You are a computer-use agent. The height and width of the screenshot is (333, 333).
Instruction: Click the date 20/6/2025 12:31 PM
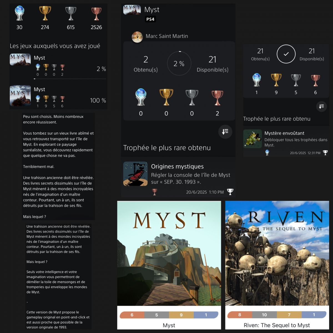tap(305, 153)
